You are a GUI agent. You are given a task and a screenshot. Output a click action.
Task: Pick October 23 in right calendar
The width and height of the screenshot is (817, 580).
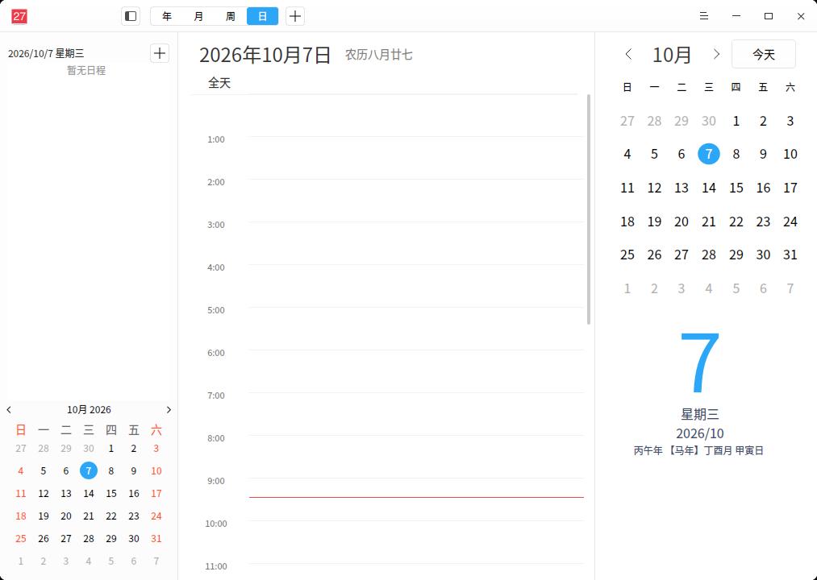pyautogui.click(x=763, y=222)
